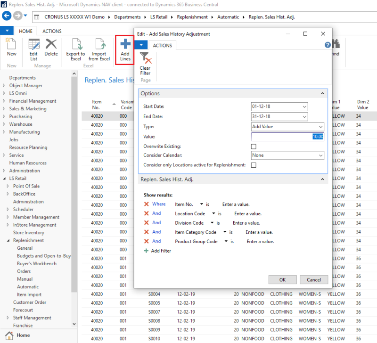Click the address bar page icon

point(37,17)
